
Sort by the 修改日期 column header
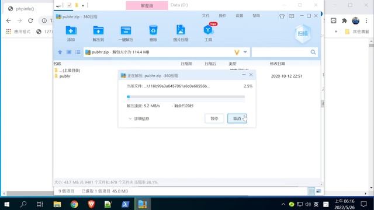click(278, 64)
